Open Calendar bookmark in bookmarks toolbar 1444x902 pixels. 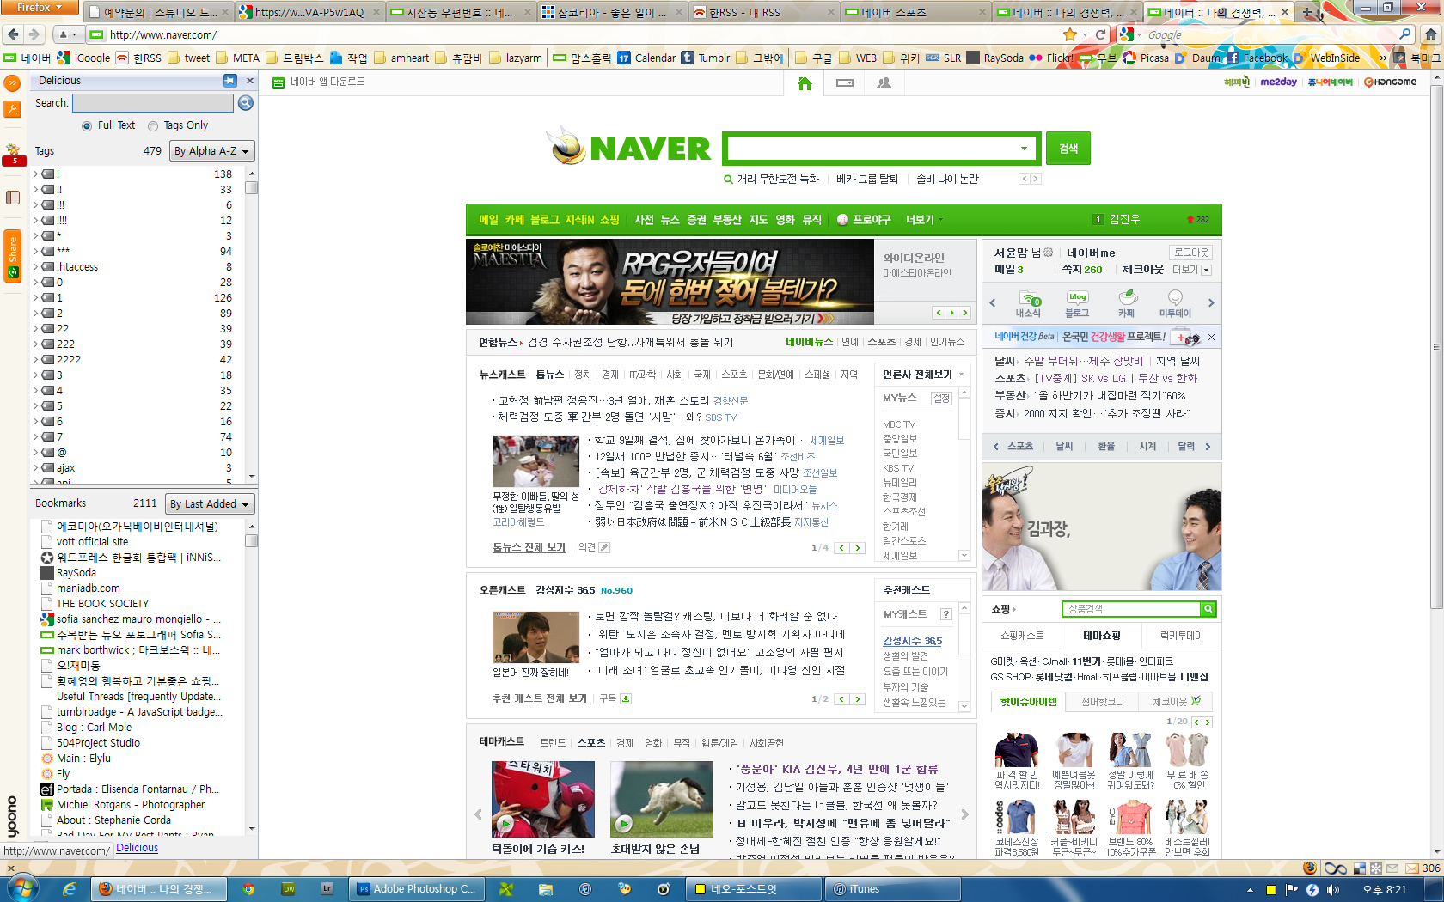[x=646, y=58]
